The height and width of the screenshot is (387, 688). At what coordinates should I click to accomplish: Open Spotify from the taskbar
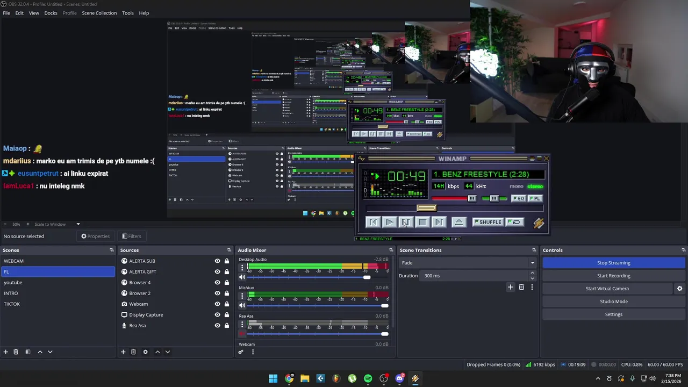click(x=368, y=378)
